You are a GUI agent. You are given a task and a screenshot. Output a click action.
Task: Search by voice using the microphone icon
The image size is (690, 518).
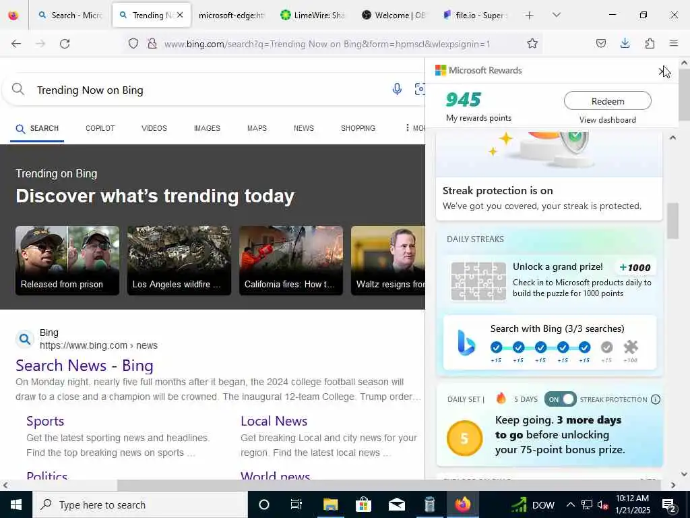click(397, 89)
